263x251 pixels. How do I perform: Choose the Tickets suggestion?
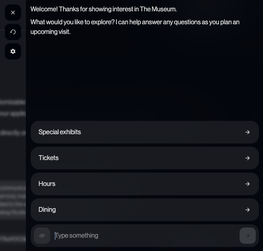[48, 158]
